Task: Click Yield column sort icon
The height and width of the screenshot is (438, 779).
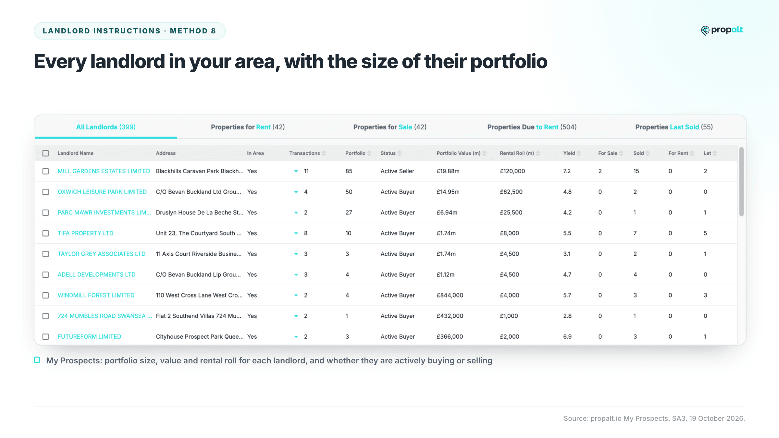Action: coord(579,153)
